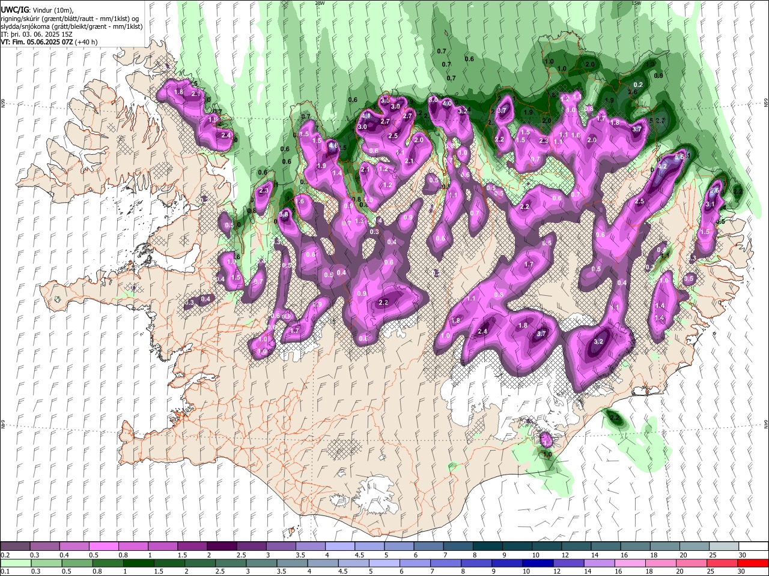This screenshot has width=769, height=576.
Task: Select the 'slydda/snjókoma' legend description line
Action: pos(71,26)
